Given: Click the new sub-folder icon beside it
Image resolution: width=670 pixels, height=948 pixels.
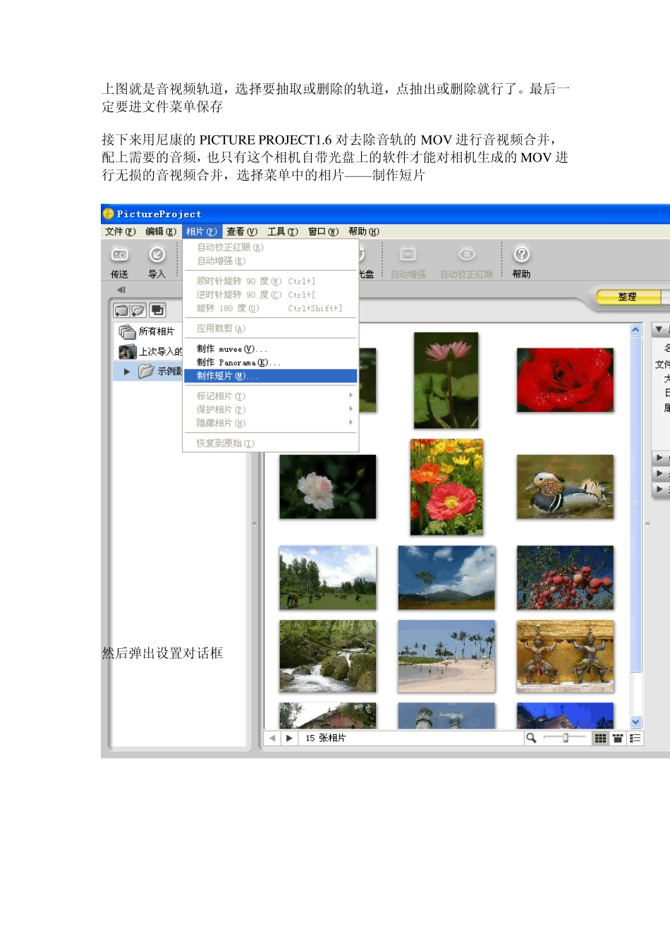Looking at the screenshot, I should point(138,310).
